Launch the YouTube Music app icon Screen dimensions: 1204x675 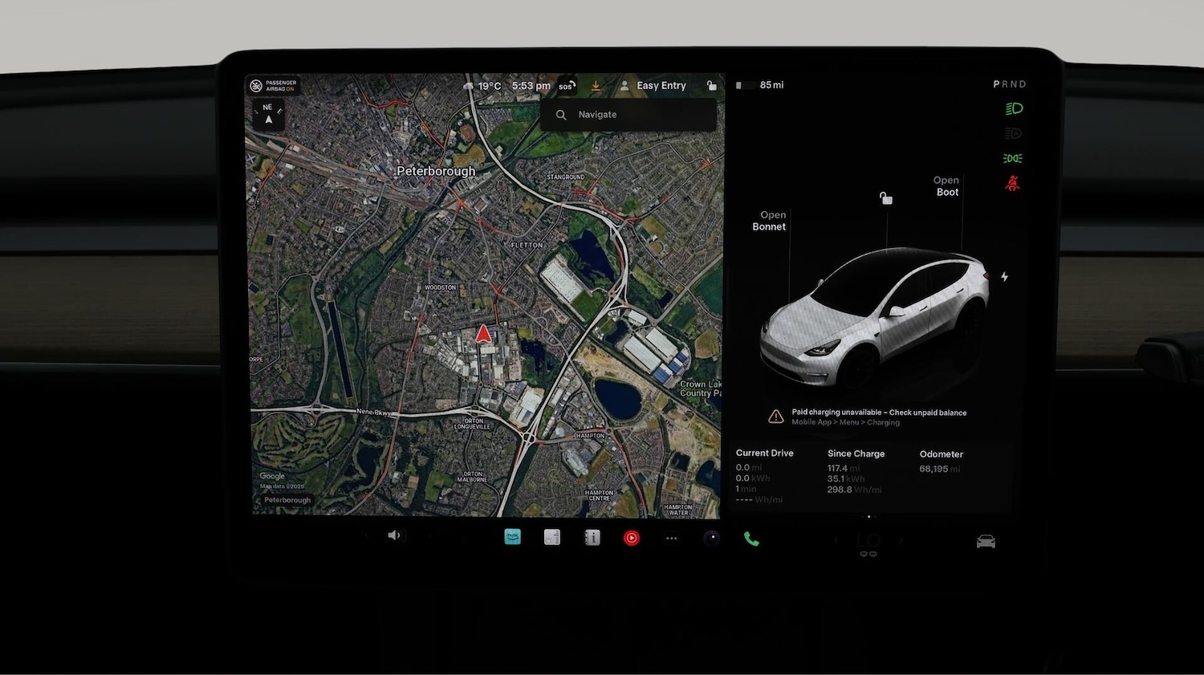pyautogui.click(x=632, y=539)
